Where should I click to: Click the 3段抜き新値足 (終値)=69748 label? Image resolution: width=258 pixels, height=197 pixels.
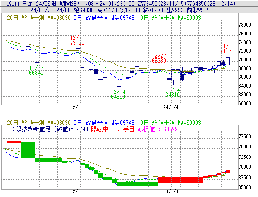pos(50,129)
